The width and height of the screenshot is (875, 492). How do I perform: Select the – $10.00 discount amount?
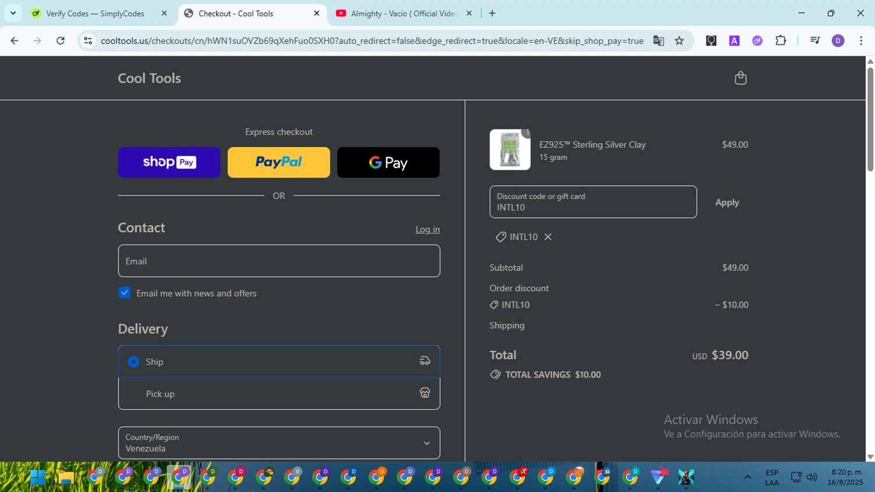point(731,305)
